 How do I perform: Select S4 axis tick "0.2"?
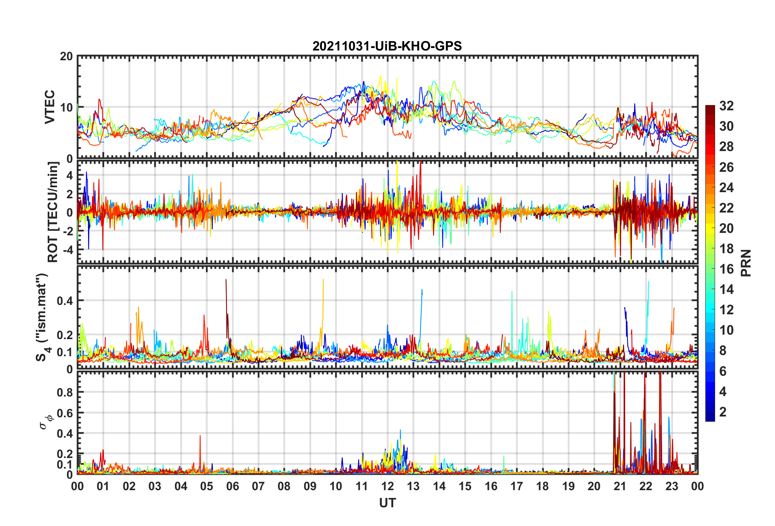pos(64,335)
